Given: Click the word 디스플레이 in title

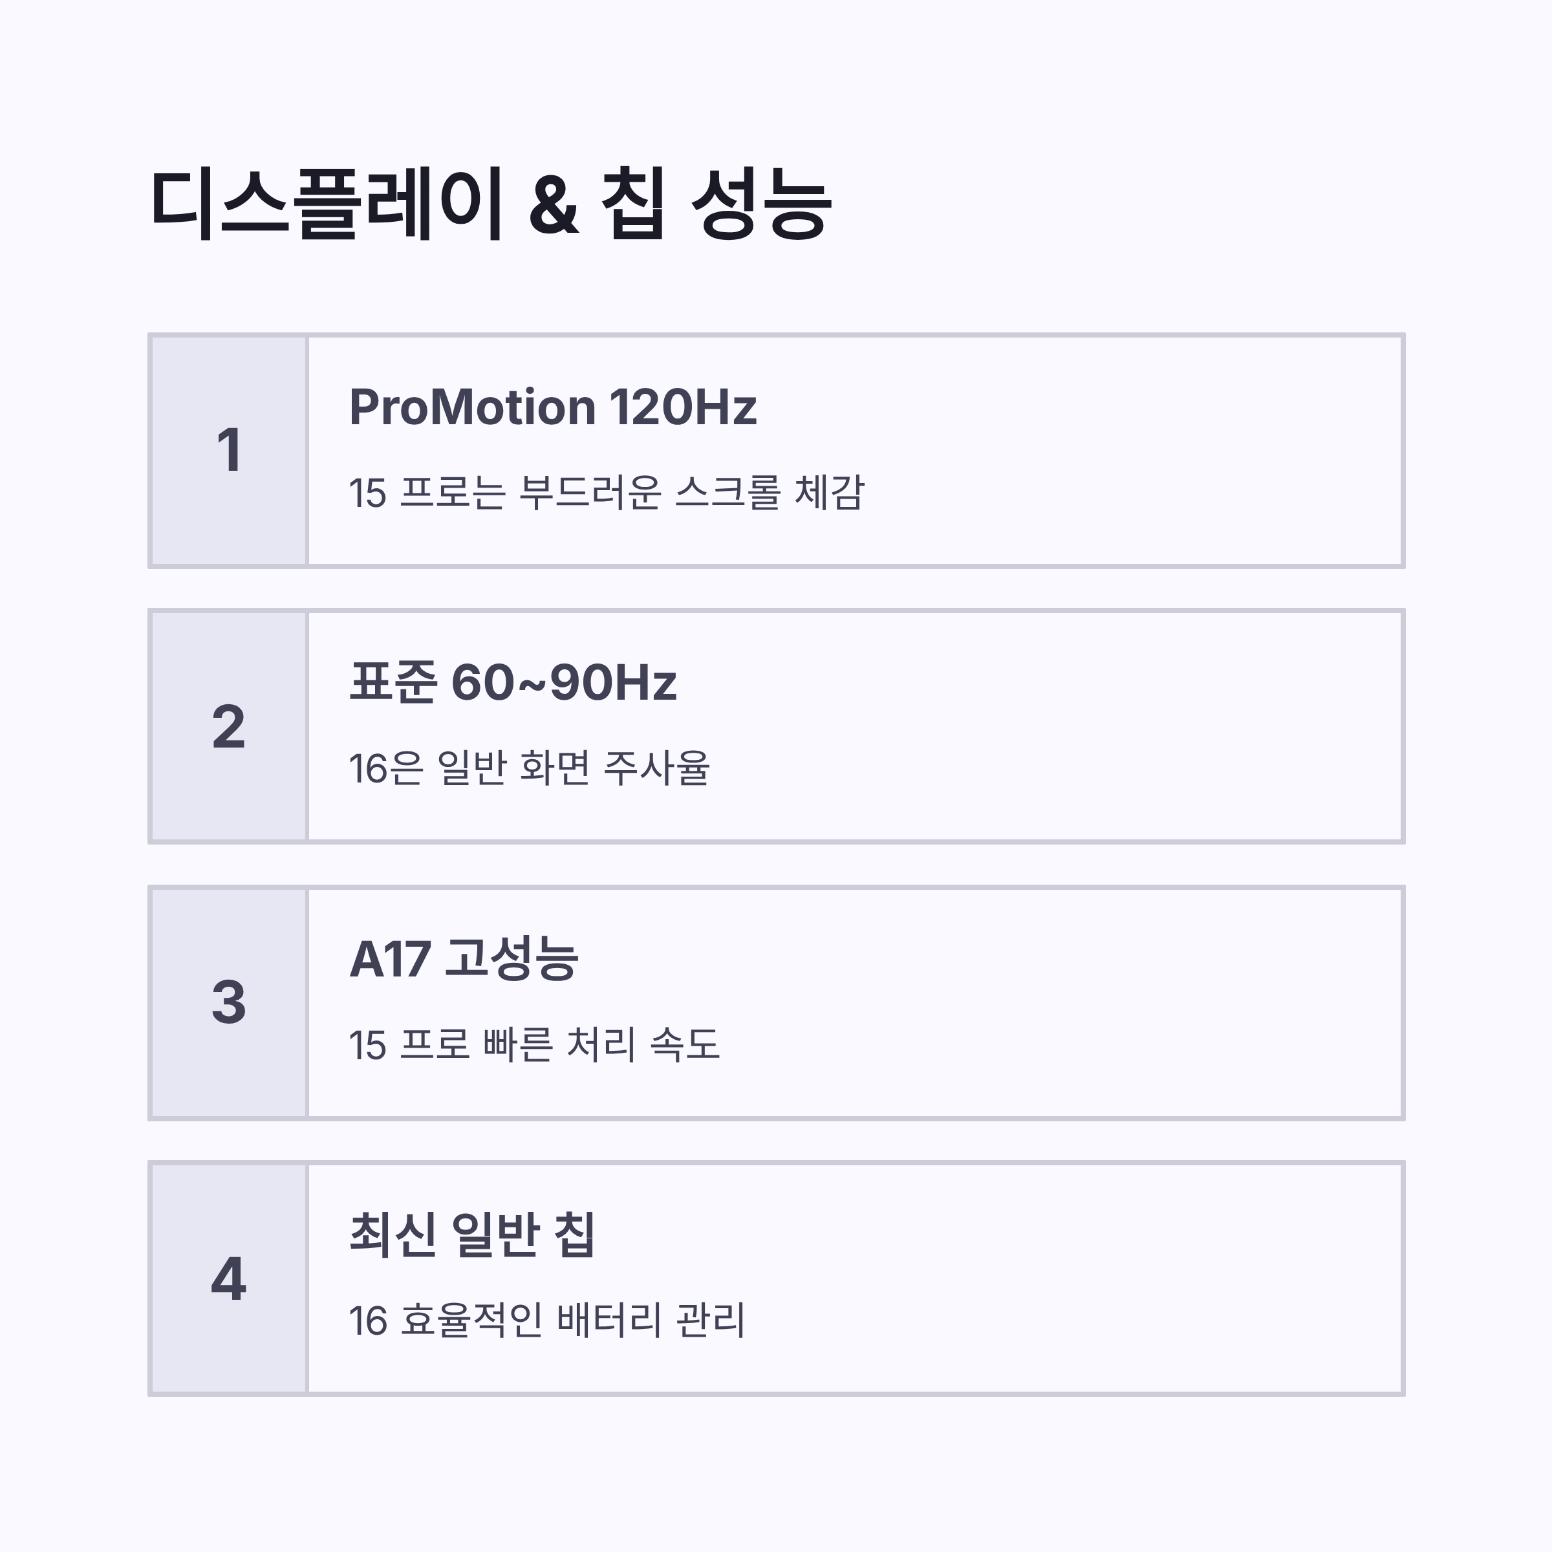Looking at the screenshot, I should pos(326,203).
